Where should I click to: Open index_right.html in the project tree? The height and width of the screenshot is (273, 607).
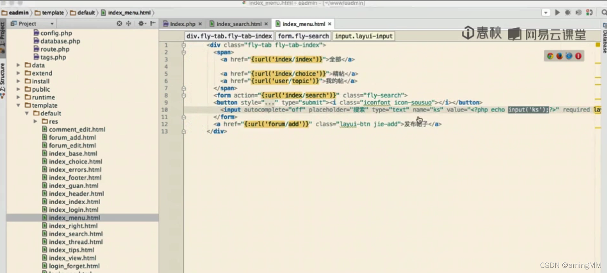coord(70,226)
